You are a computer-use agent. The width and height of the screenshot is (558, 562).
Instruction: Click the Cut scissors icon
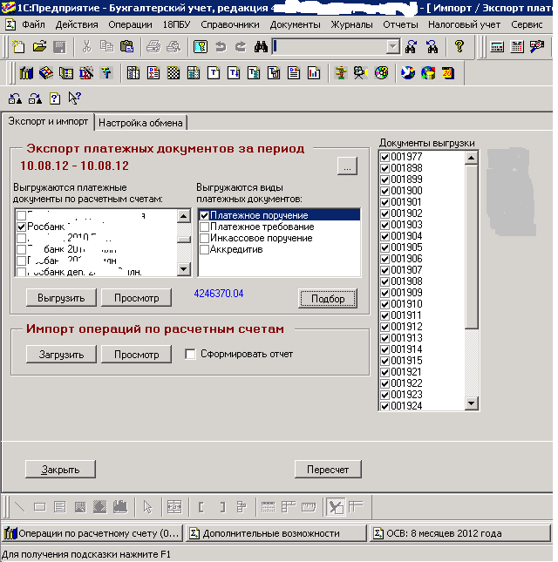(86, 46)
